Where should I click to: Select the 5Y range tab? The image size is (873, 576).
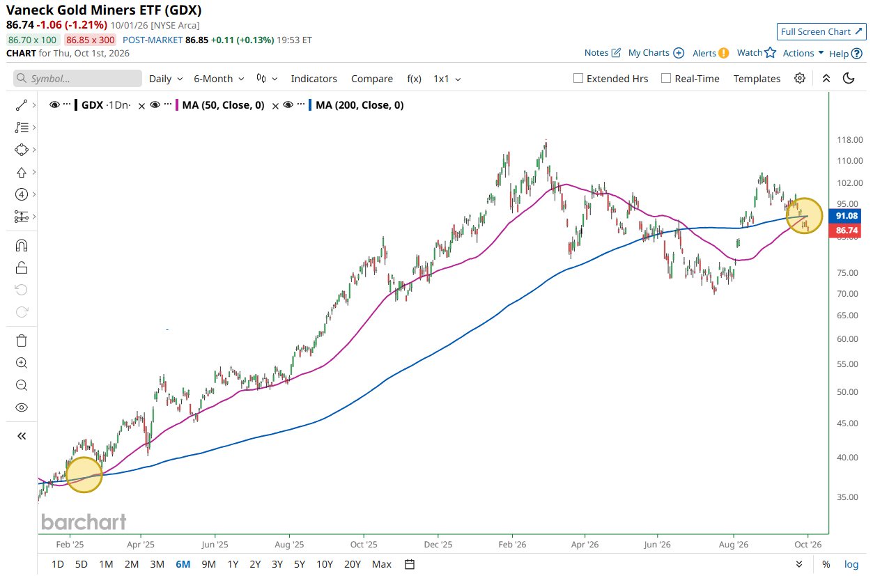click(x=299, y=564)
